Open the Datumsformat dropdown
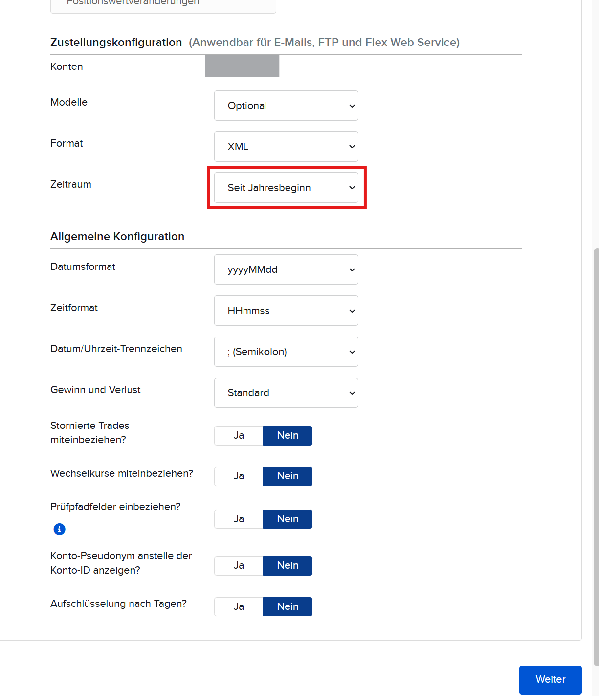Screen dimensions: 599x696 (x=286, y=269)
